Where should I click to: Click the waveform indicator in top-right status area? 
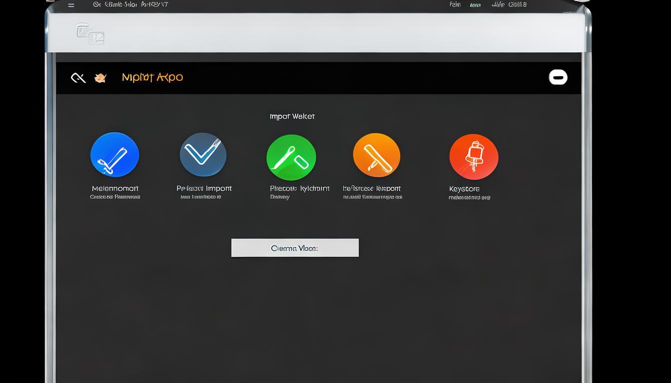tap(498, 4)
